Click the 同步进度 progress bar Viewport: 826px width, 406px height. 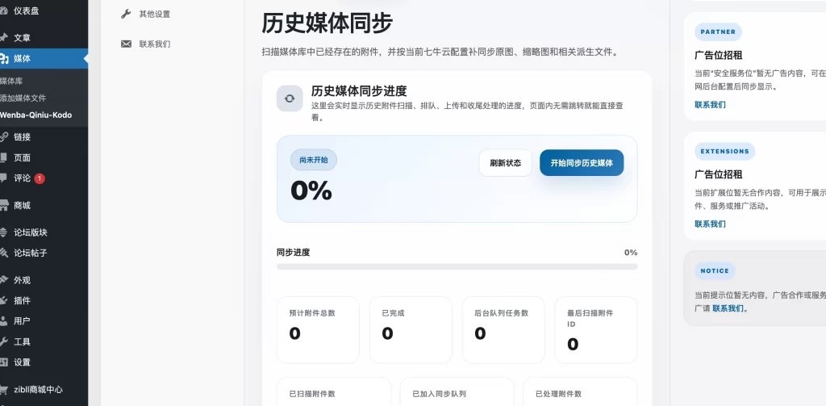tap(457, 266)
